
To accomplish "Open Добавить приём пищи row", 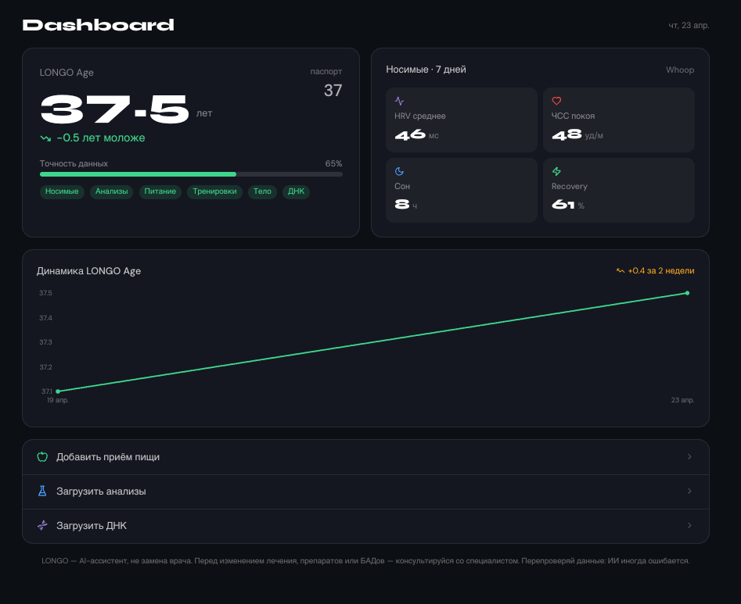I will (365, 457).
